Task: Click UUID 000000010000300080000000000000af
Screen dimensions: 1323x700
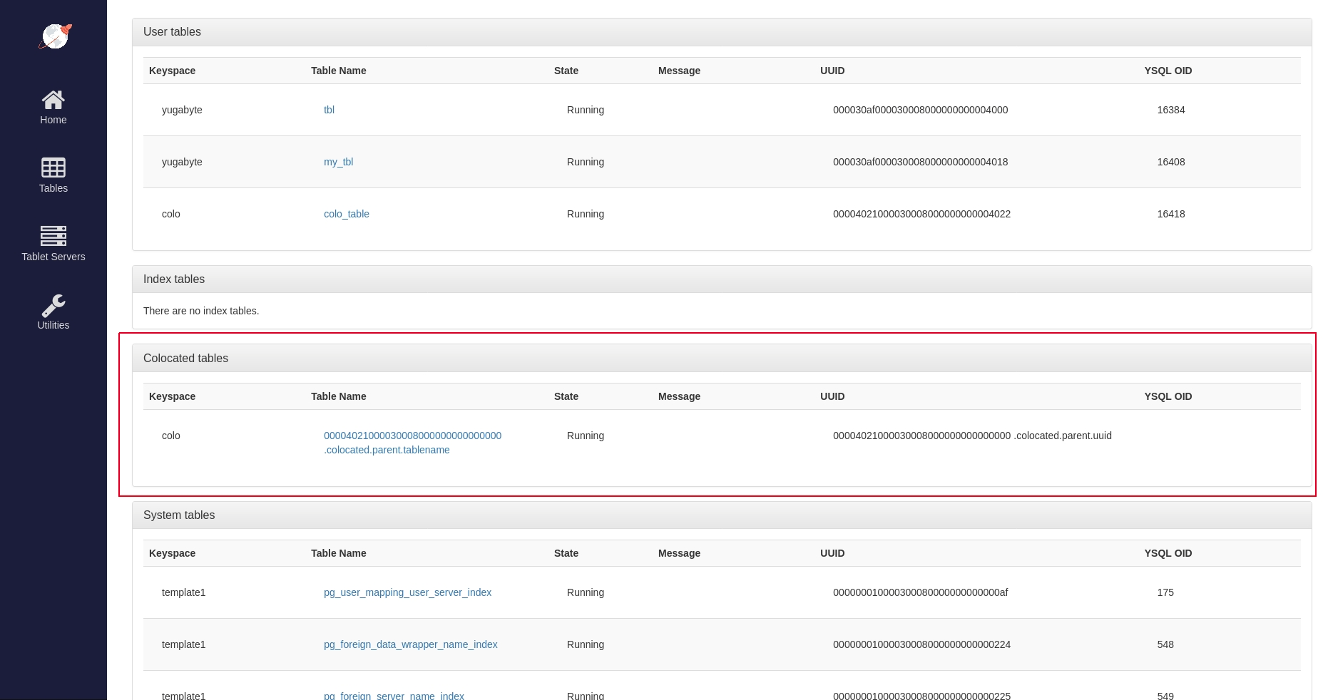Action: pyautogui.click(x=920, y=592)
